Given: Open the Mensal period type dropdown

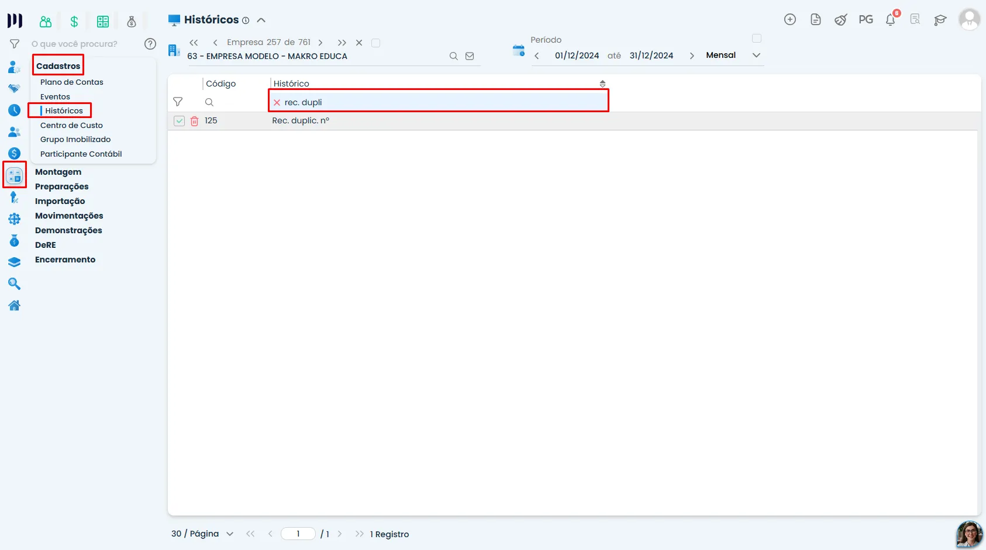Looking at the screenshot, I should click(733, 55).
